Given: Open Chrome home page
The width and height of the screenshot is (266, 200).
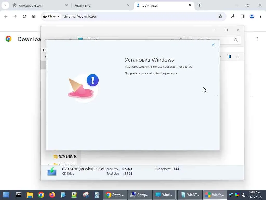Looking at the screenshot, I should 34,16.
